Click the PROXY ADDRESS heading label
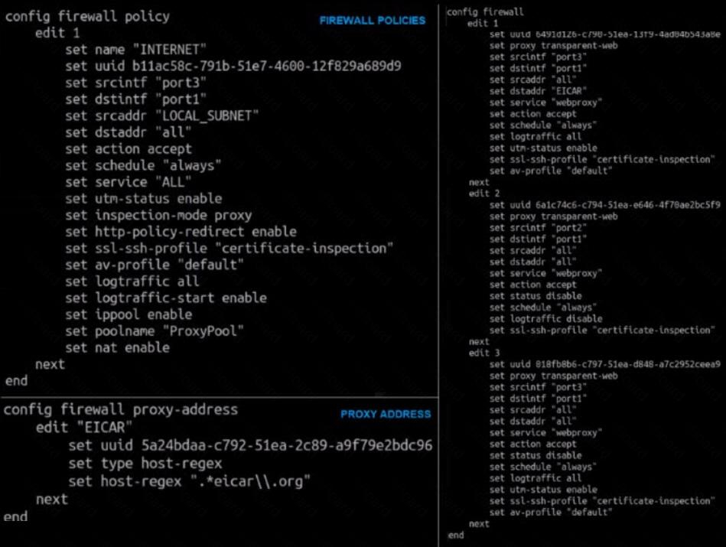This screenshot has height=547, width=726. point(386,414)
